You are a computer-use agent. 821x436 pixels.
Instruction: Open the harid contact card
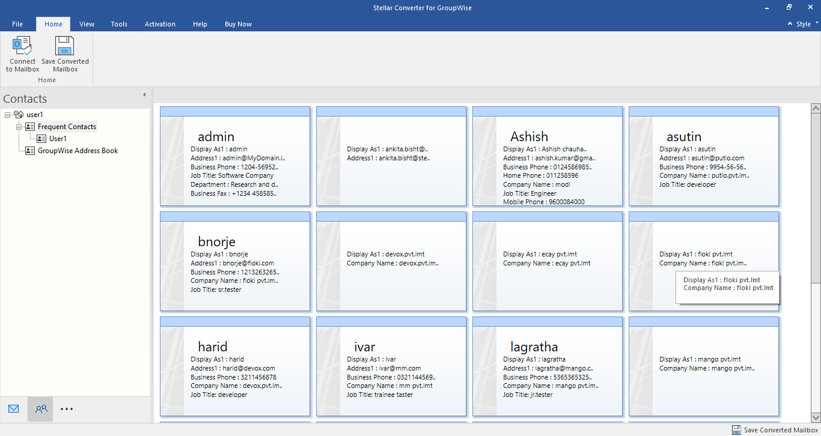pos(235,366)
